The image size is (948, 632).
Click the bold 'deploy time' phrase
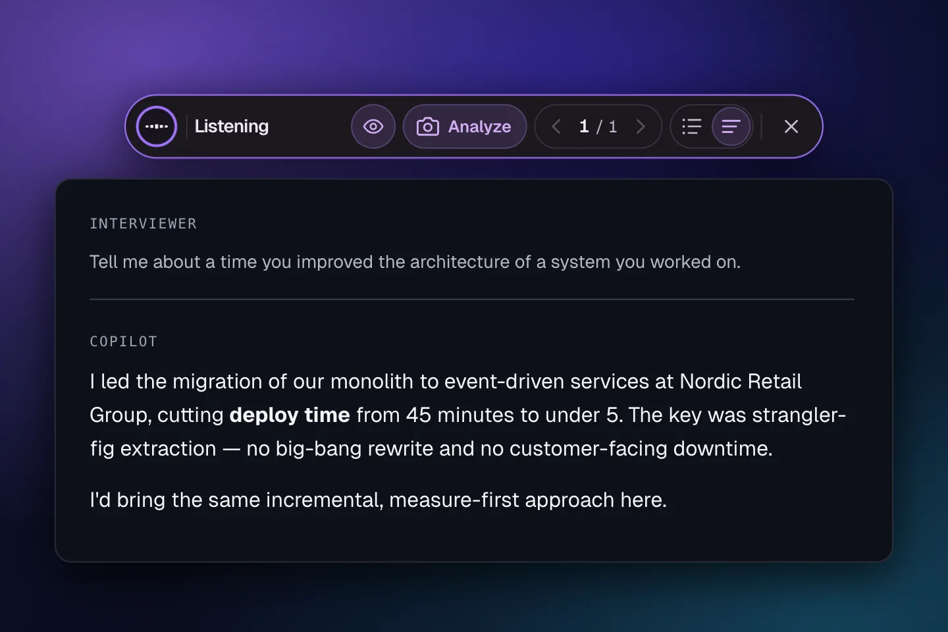pos(290,415)
